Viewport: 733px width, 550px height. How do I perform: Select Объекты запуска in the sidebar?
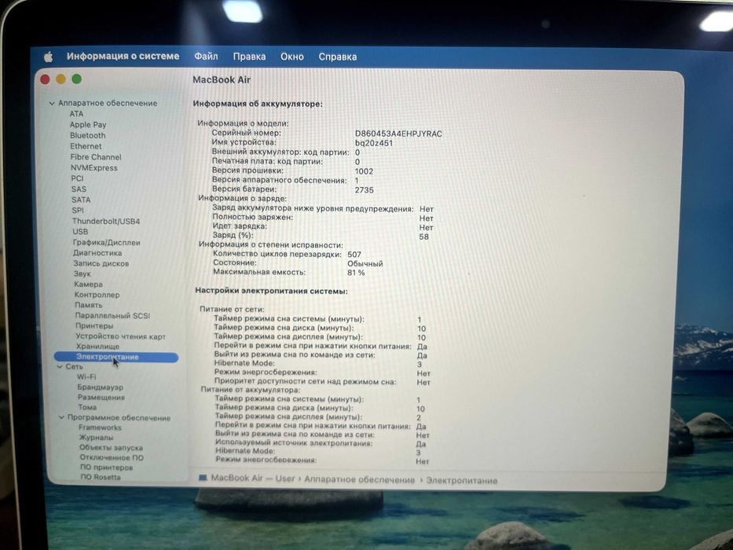coord(112,447)
